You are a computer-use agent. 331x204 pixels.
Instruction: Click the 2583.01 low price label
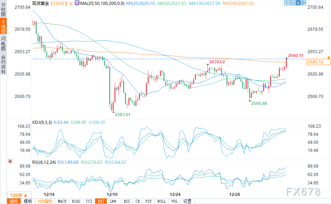(122, 115)
